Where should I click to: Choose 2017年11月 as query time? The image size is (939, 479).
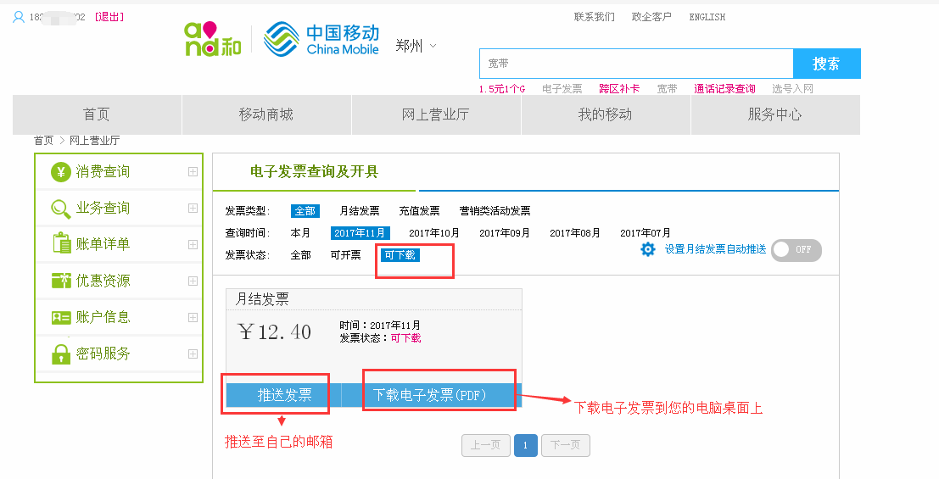pyautogui.click(x=360, y=233)
